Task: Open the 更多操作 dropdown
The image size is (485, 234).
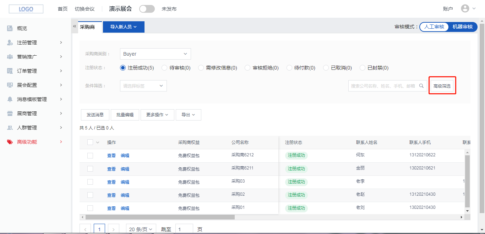Action: 157,115
